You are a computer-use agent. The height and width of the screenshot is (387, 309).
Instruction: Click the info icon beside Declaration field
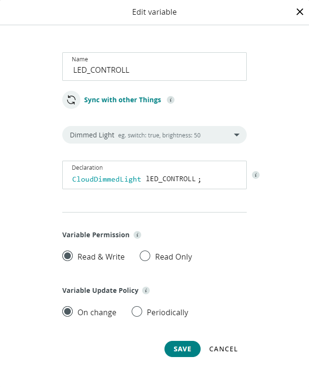(x=256, y=175)
